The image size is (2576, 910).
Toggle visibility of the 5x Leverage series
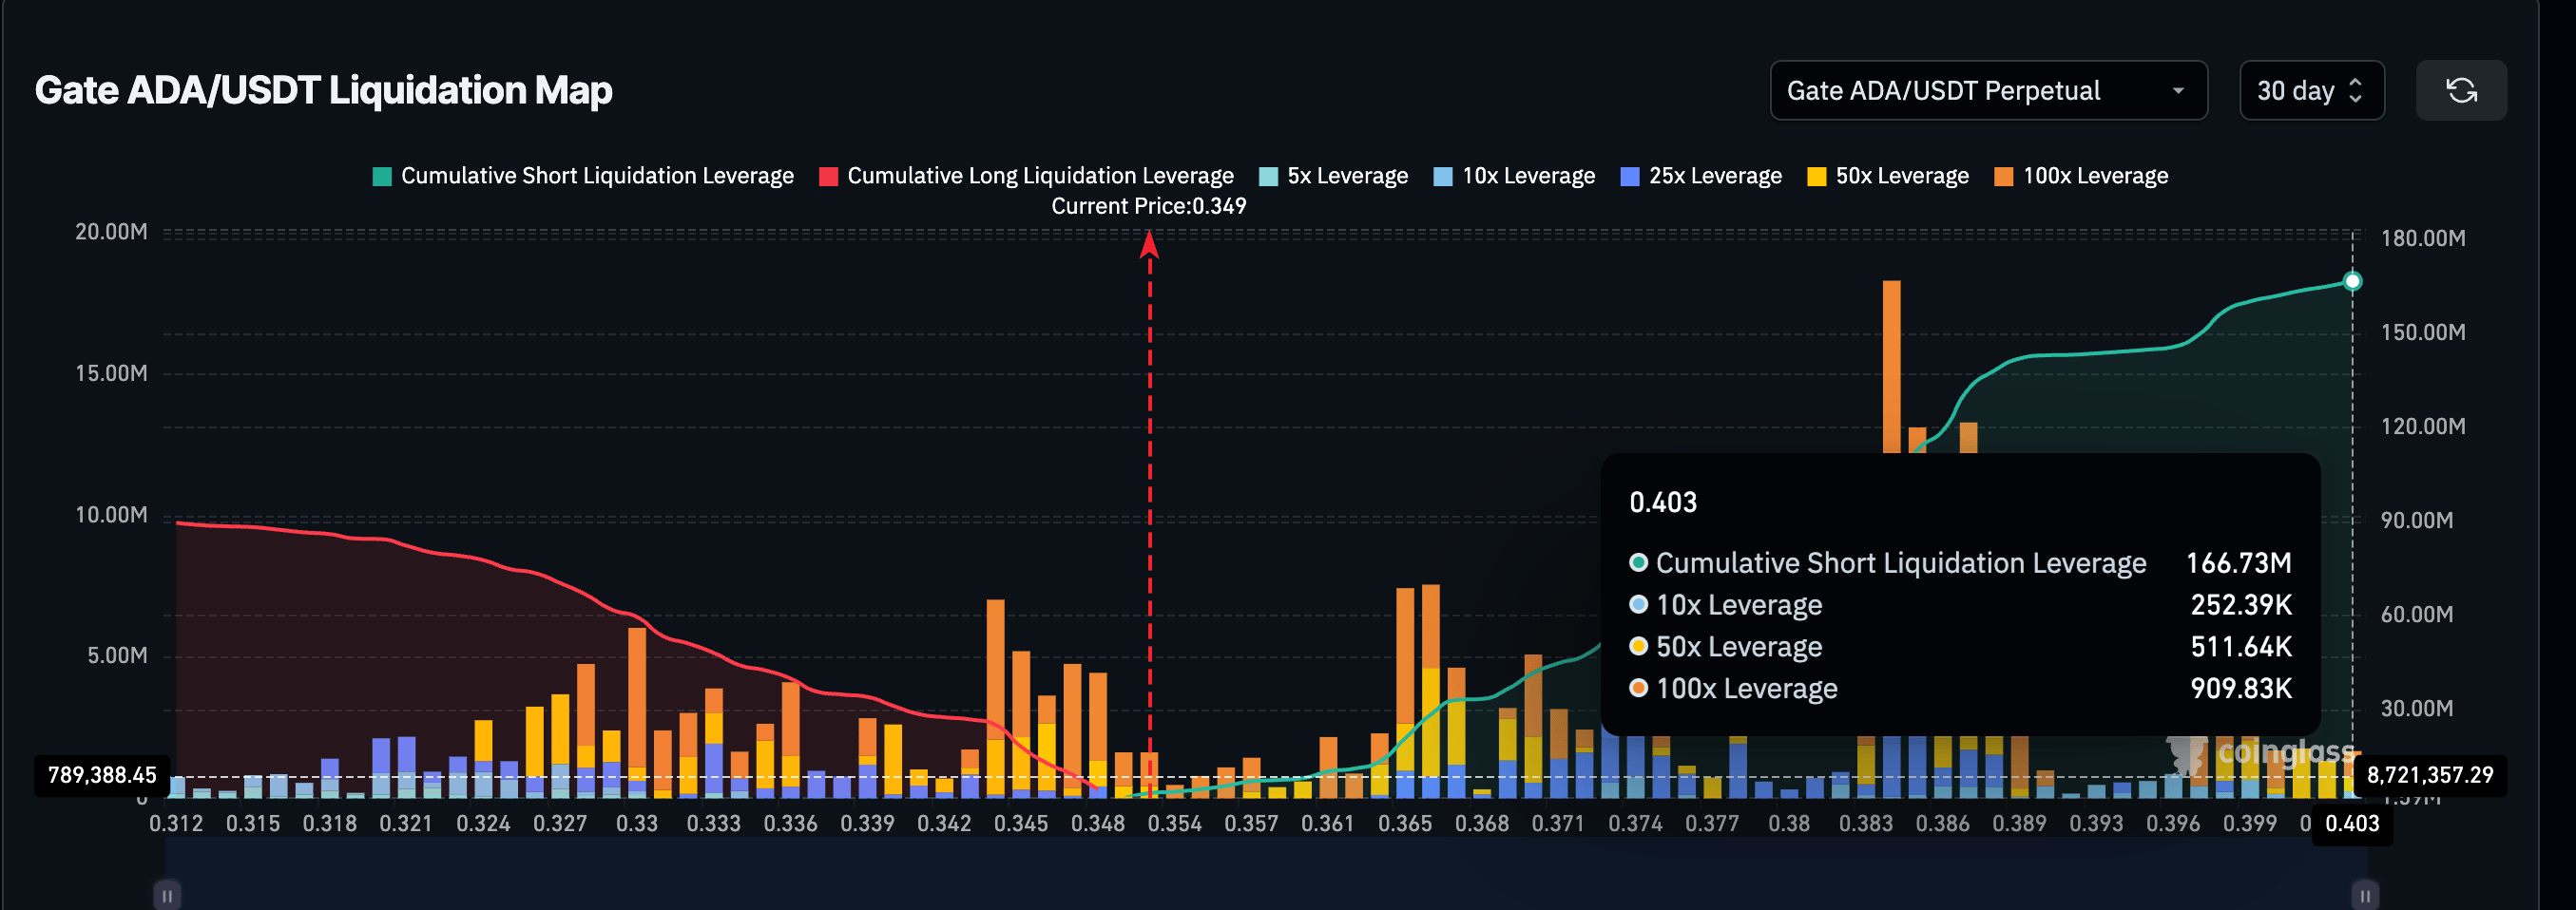(x=1333, y=175)
